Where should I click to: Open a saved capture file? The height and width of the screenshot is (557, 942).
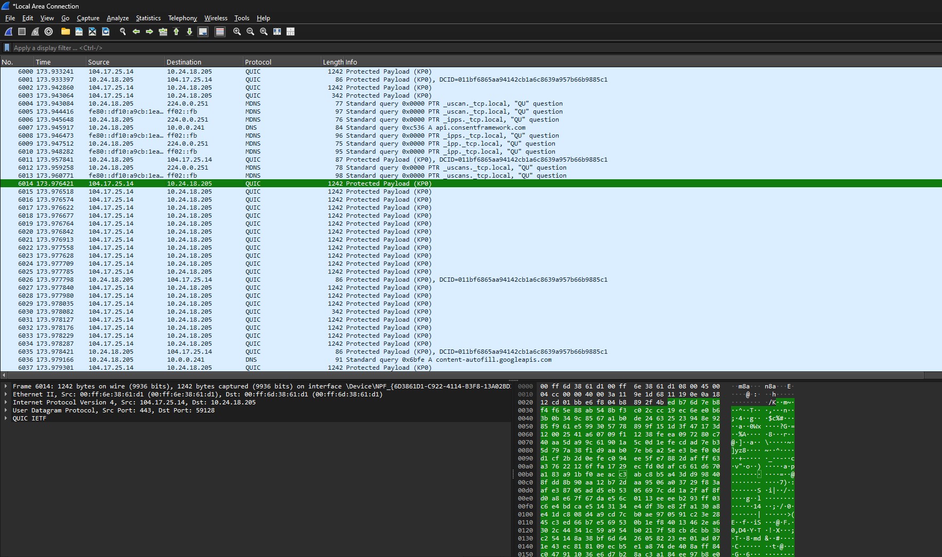(x=65, y=31)
